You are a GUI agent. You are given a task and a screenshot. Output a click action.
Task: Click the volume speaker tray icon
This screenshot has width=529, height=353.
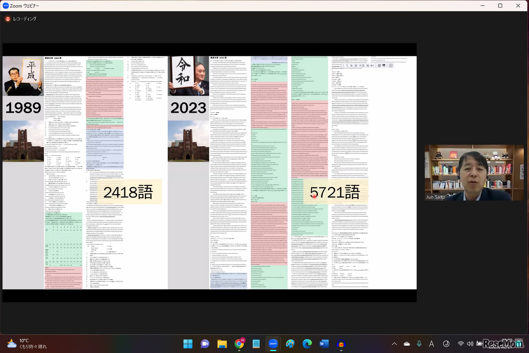pyautogui.click(x=470, y=343)
